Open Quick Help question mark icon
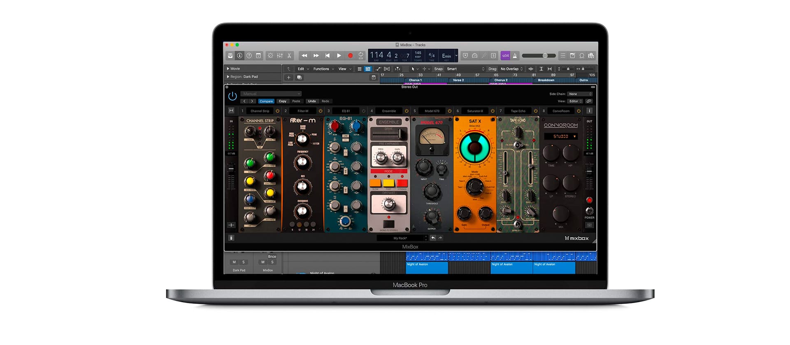Screen dimensions: 790x345 pos(249,55)
